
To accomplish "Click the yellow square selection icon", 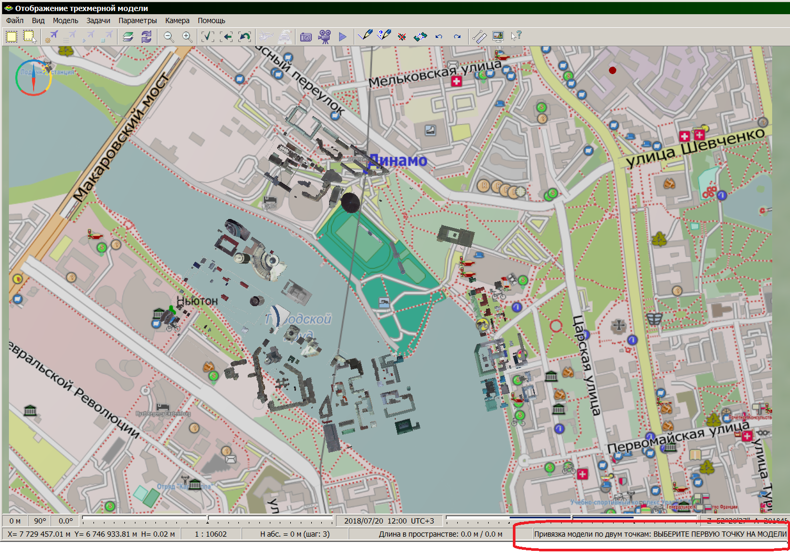I will (12, 36).
